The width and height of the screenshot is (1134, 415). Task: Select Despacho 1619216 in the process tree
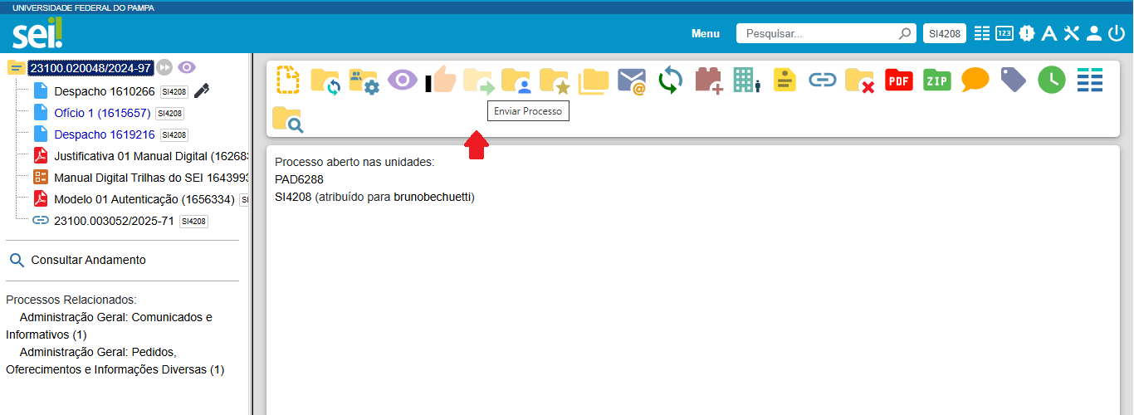[105, 134]
